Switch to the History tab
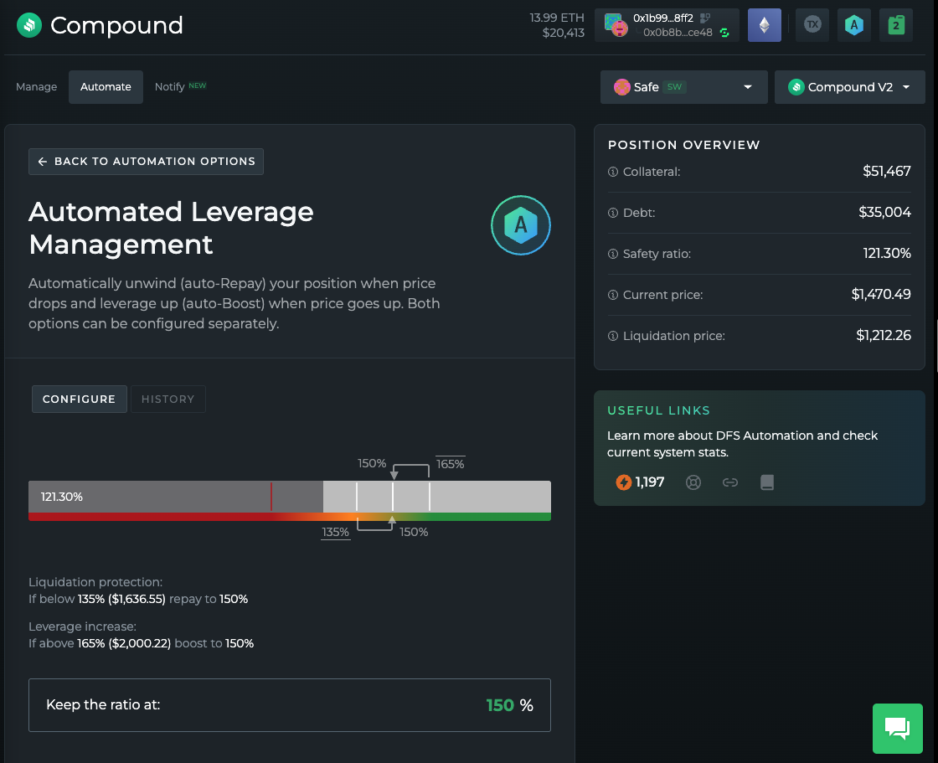The height and width of the screenshot is (763, 938). [167, 400]
